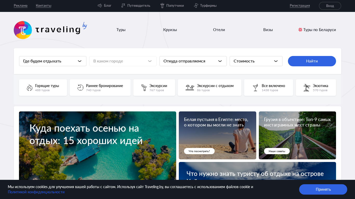Open the Туры menu item
The width and height of the screenshot is (355, 199).
(121, 30)
